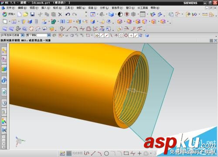Image resolution: width=218 pixels, height=157 pixels.
Task: Save the part with the floppy disk icon
Action: [x=32, y=14]
